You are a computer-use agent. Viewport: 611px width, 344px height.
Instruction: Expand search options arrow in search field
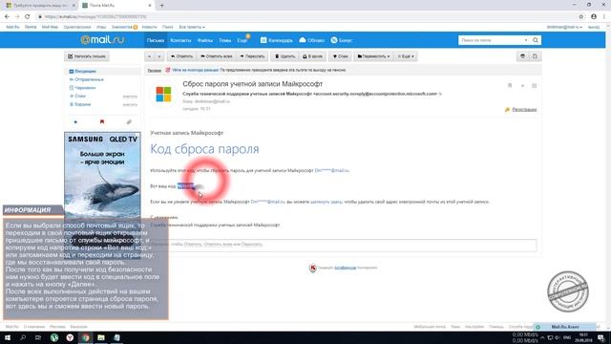point(526,40)
